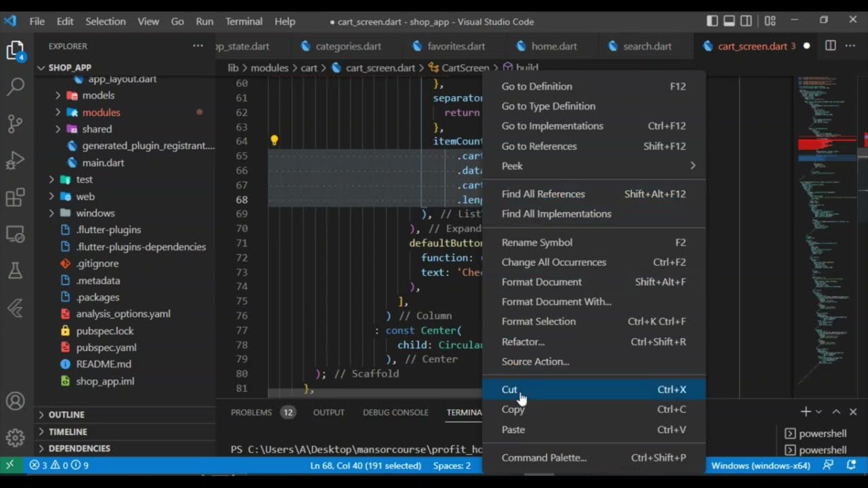Expand the DEPENDENCIES section
This screenshot has height=488, width=868.
coord(125,449)
